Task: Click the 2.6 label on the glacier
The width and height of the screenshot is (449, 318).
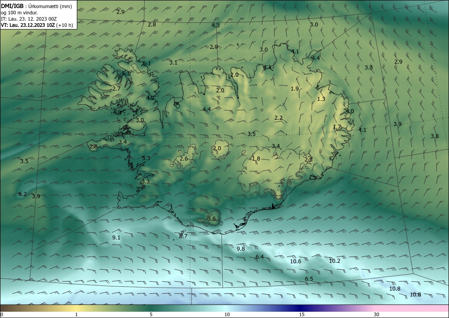Action: click(x=184, y=159)
